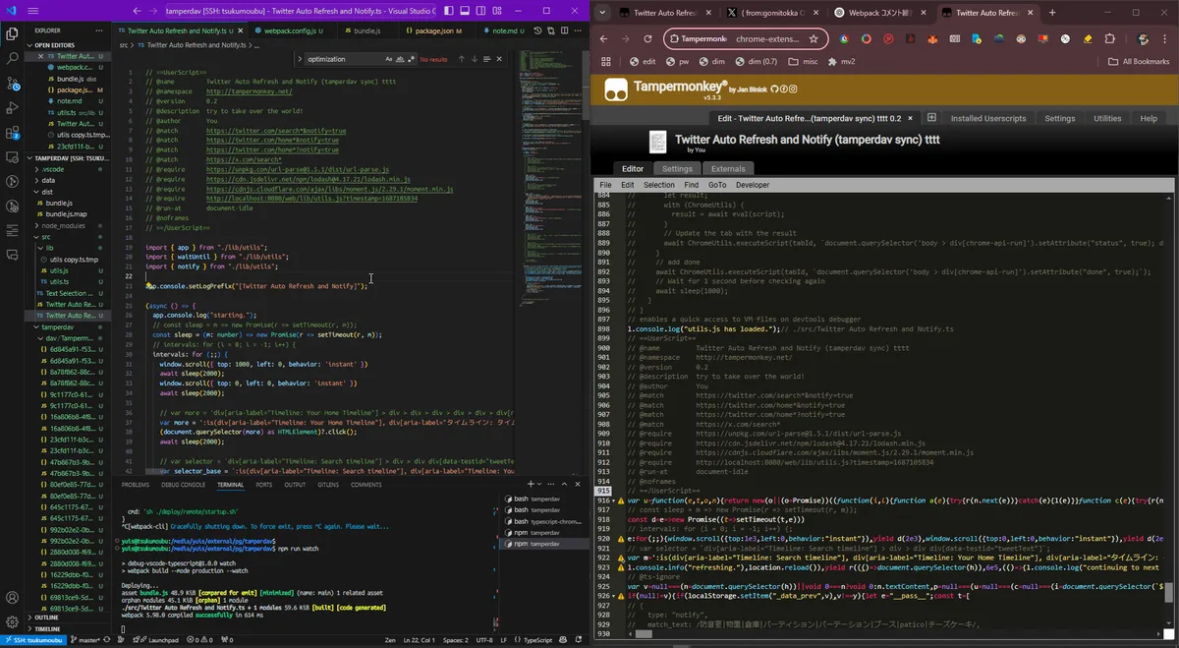Toggle Match Whole Word in find widget
Viewport: 1179px width, 648px height.
click(400, 59)
